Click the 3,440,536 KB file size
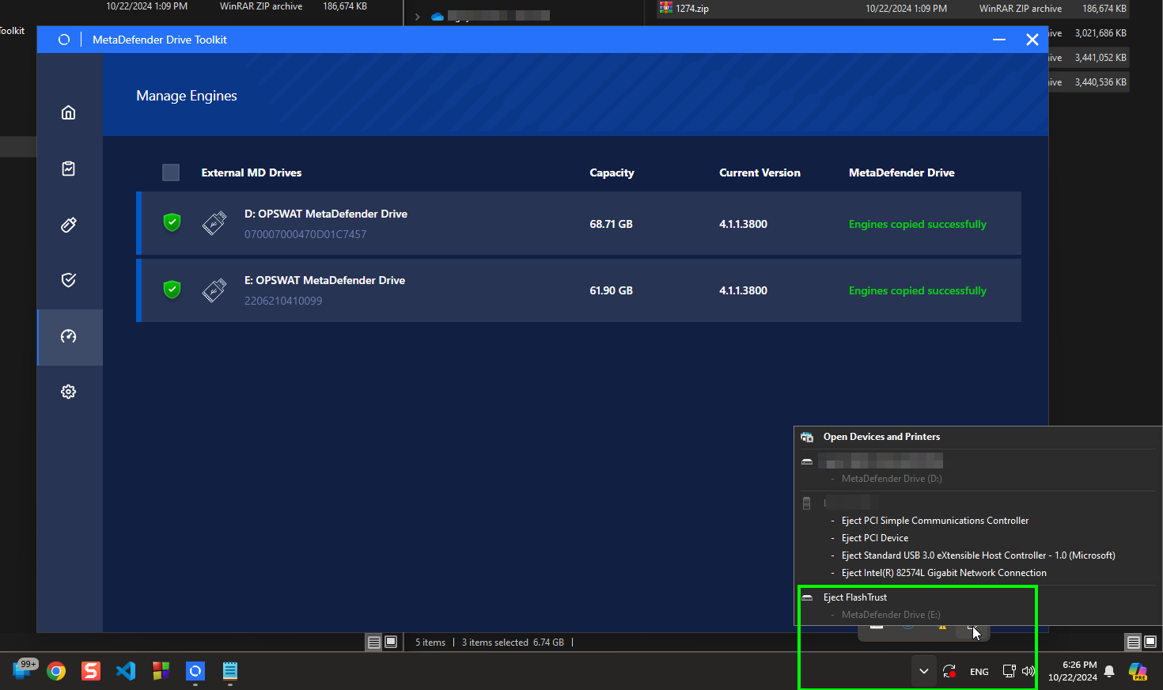Screen dimensions: 1163x690 [x=1100, y=82]
